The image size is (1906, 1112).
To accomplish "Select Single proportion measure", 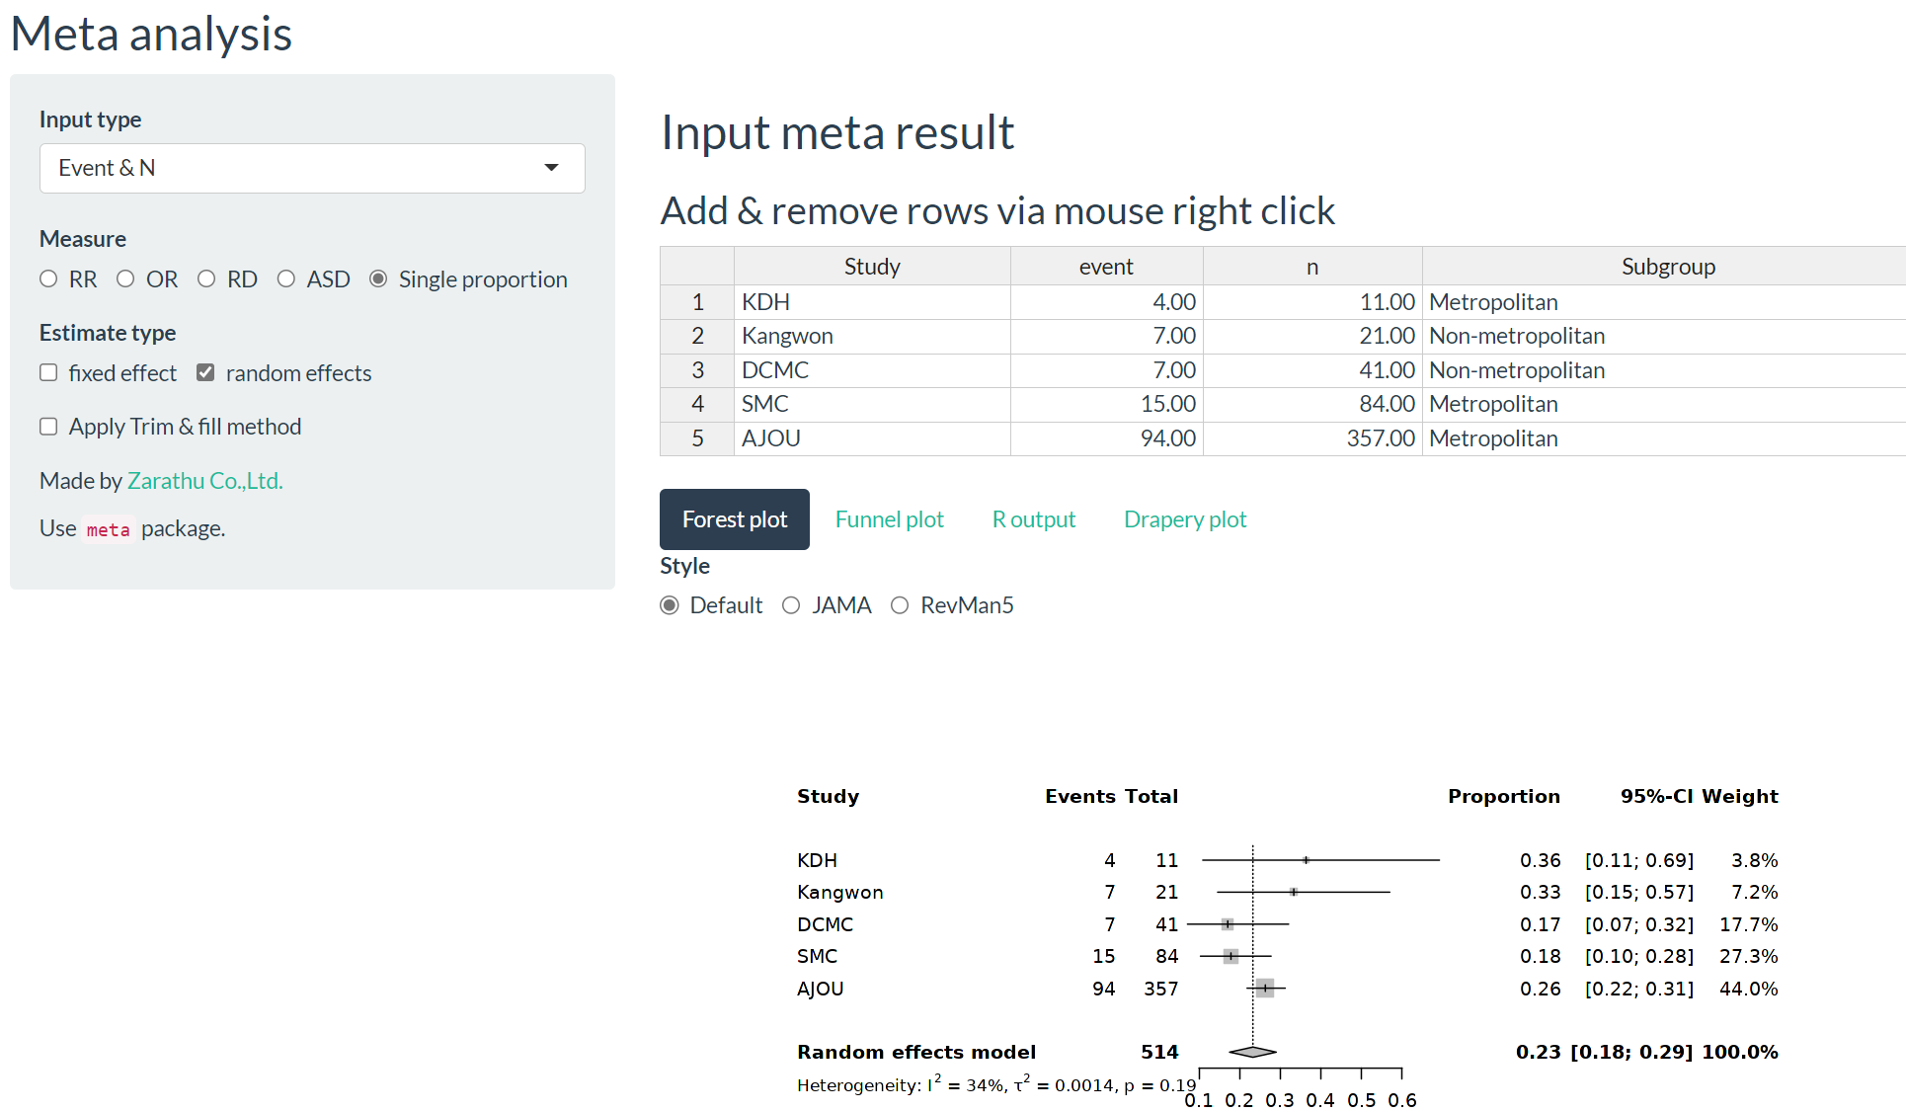I will 378,279.
